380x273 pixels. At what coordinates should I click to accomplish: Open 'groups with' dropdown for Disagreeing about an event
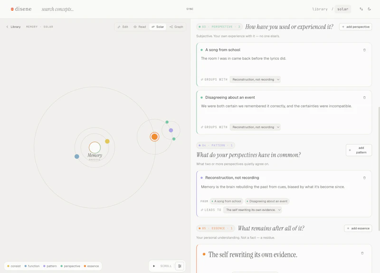click(255, 127)
